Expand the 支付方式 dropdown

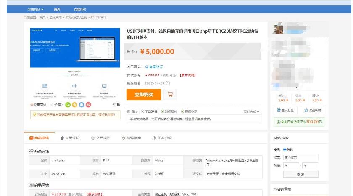[x=251, y=111]
